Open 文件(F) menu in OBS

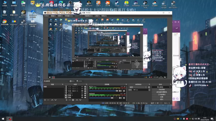[x=46, y=16]
